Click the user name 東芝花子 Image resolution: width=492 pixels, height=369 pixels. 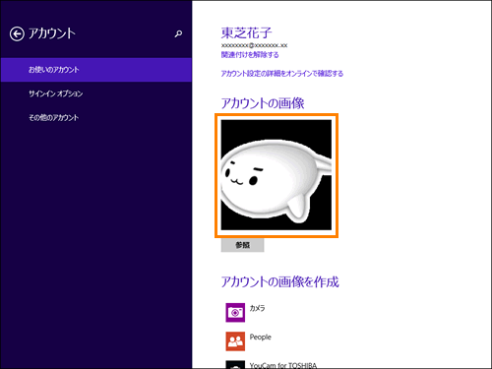click(246, 32)
